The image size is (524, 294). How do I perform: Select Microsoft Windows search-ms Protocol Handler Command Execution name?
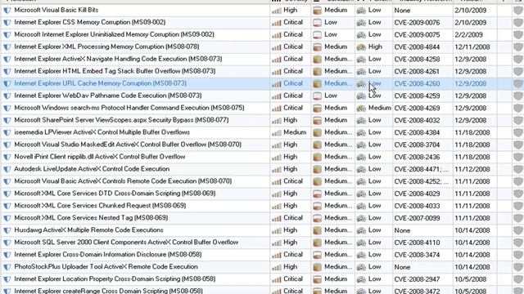(x=129, y=108)
